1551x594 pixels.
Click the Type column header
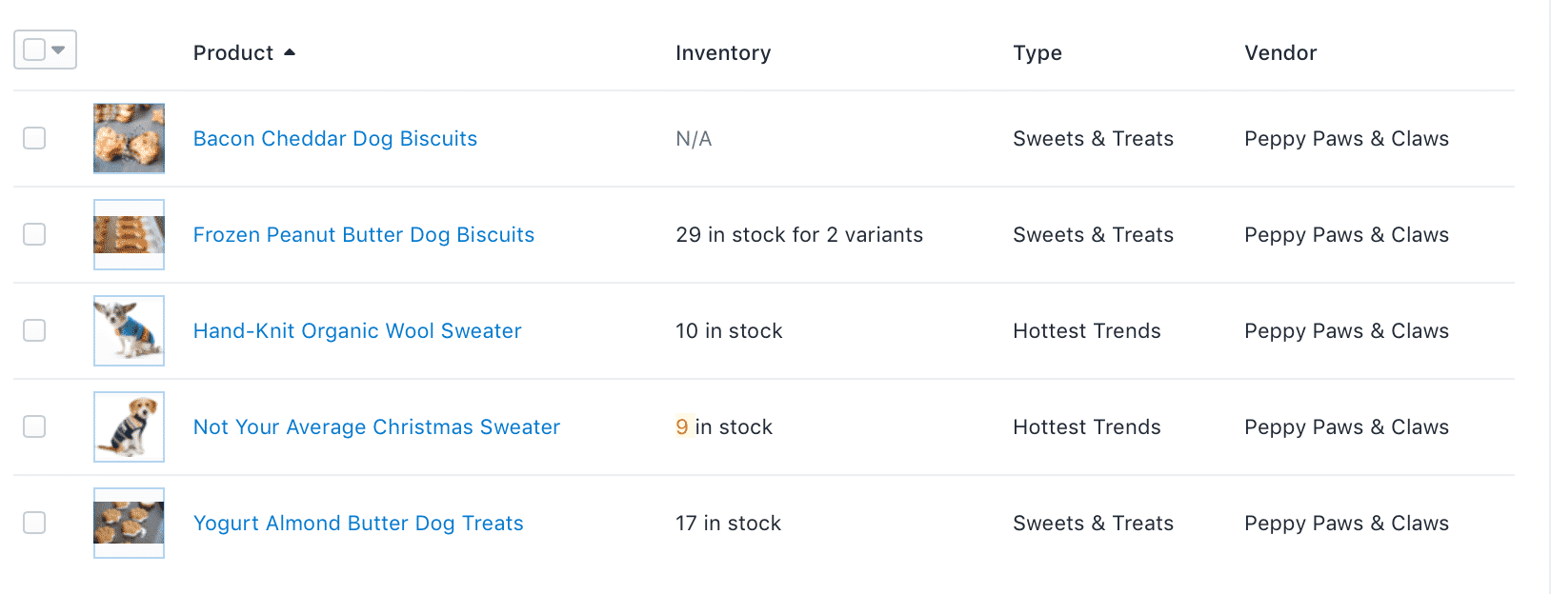(1037, 53)
